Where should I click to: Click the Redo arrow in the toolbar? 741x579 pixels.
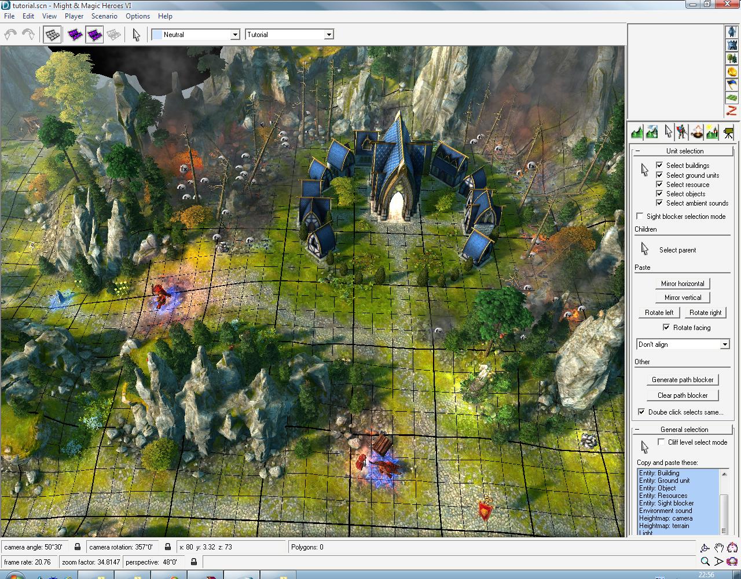point(28,35)
